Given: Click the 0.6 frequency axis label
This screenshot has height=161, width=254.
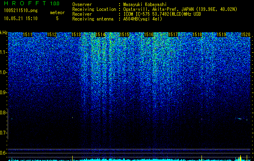Looking at the screenshot, I should pos(4,153).
